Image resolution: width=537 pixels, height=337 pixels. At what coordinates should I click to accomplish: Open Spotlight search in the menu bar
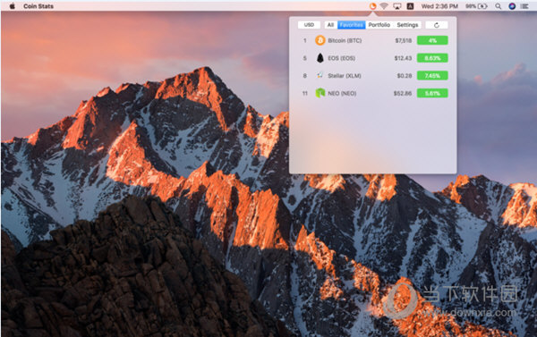pos(498,6)
